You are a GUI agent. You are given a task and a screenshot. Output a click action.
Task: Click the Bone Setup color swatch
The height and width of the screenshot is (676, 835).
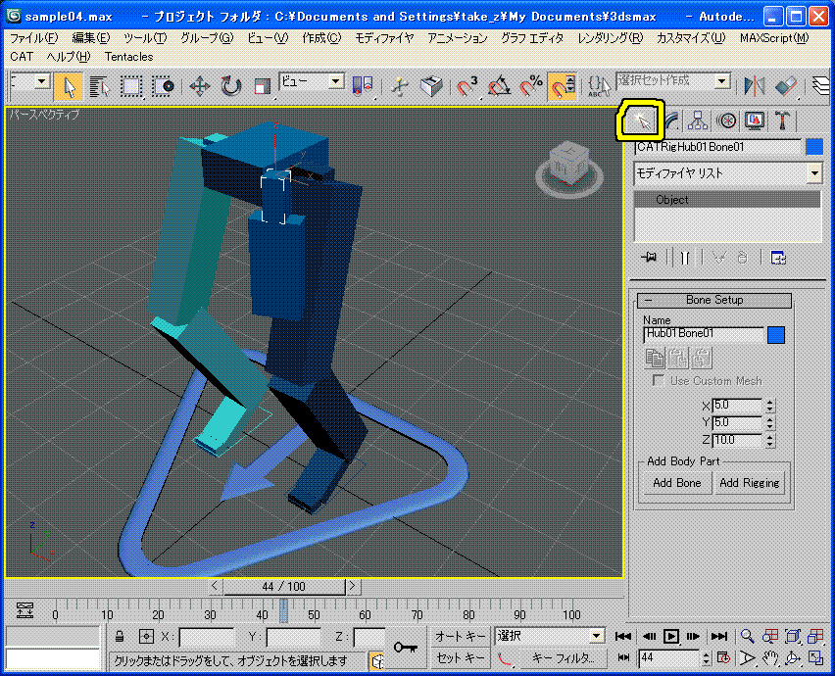(x=776, y=335)
